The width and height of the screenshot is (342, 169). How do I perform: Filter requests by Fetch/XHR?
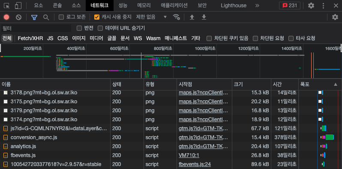pyautogui.click(x=30, y=38)
